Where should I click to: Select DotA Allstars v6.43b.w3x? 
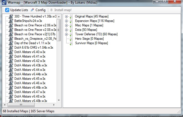coord(31,65)
